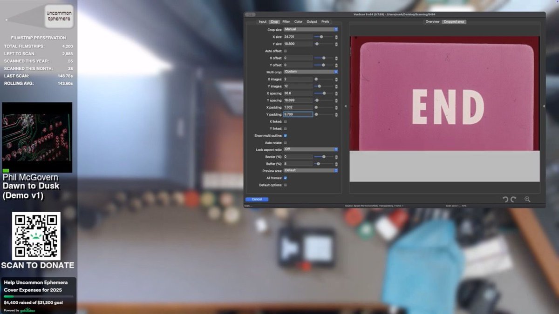The height and width of the screenshot is (314, 559).
Task: Click the X spacing slider
Action: tap(323, 93)
